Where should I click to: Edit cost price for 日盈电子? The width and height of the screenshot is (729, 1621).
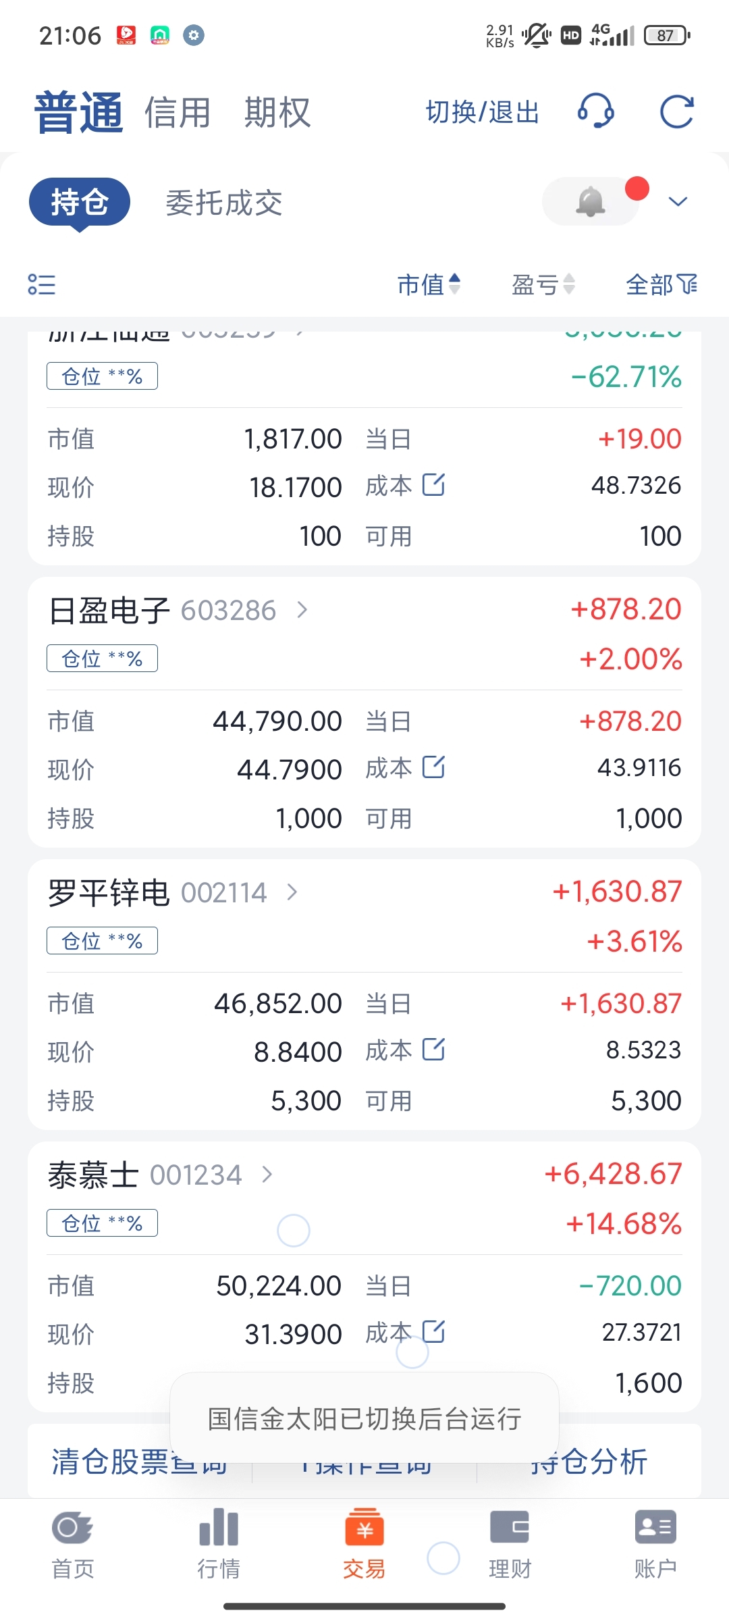(433, 767)
